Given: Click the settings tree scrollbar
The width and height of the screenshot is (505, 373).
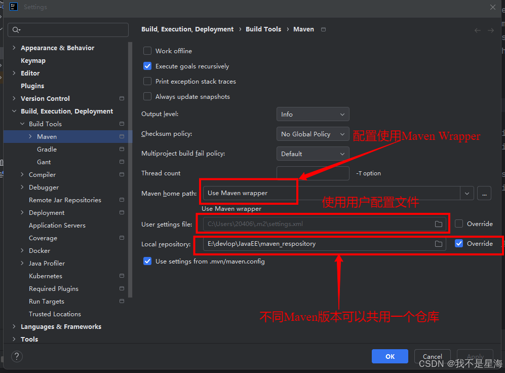Looking at the screenshot, I should pos(130,170).
